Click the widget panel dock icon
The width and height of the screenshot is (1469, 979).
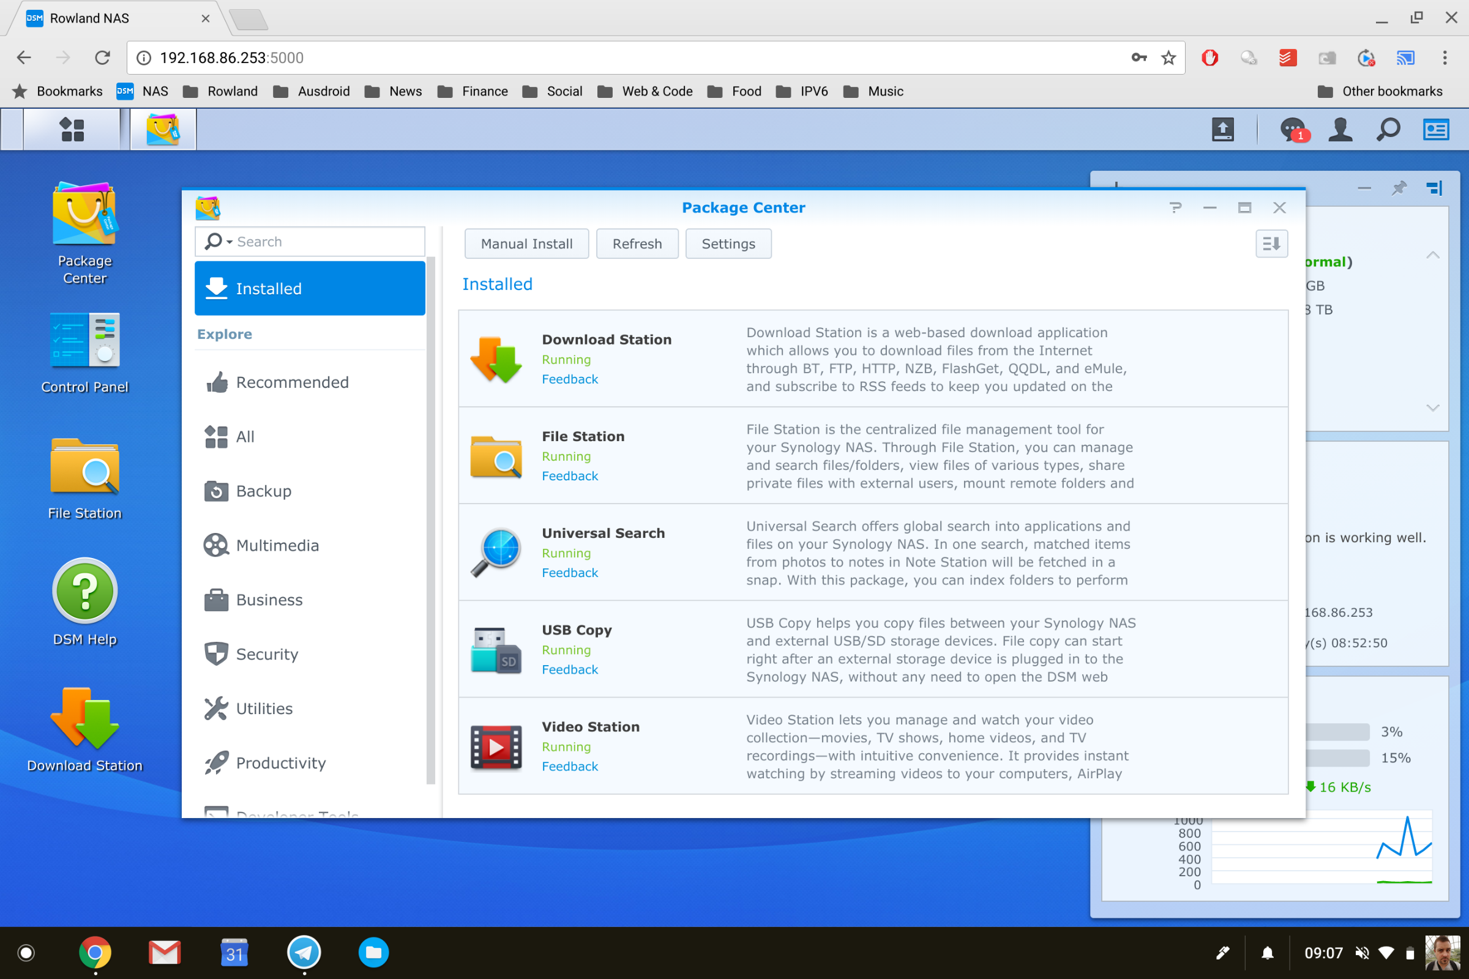(x=1435, y=188)
